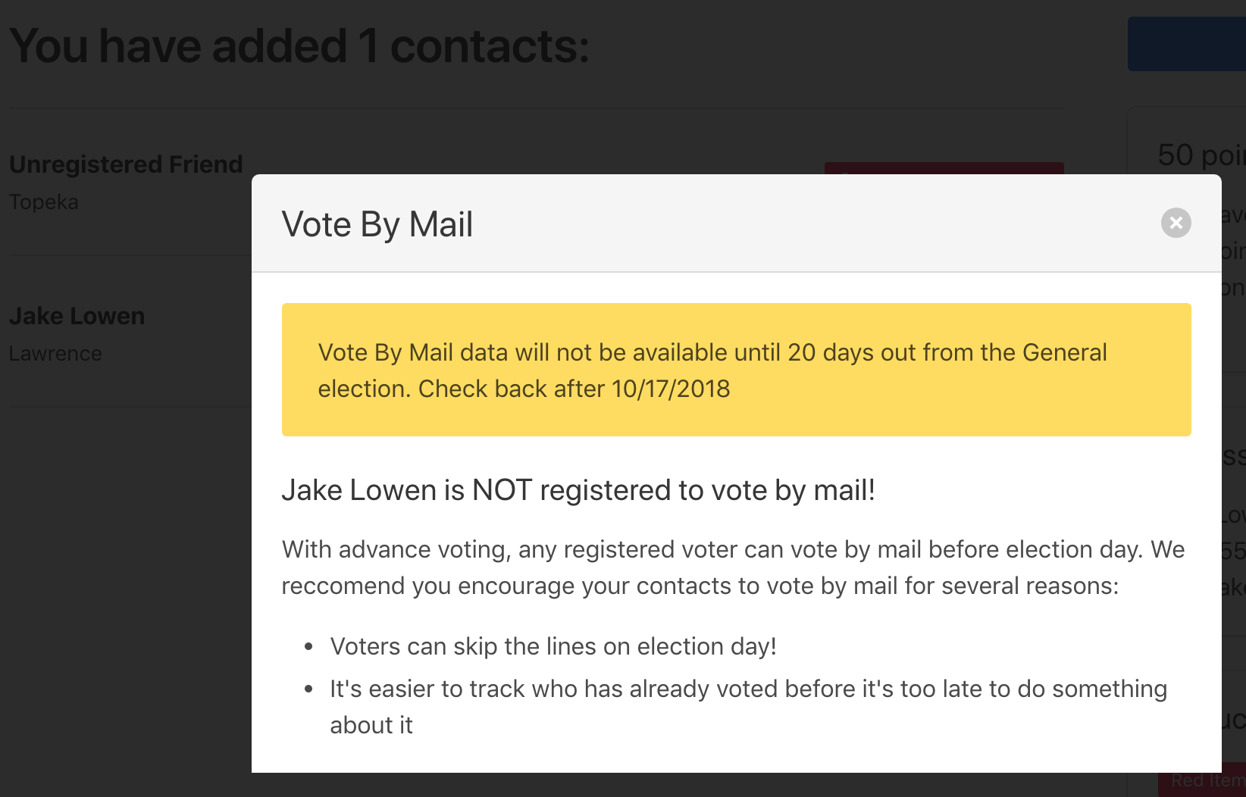Image resolution: width=1246 pixels, height=797 pixels.
Task: Click the Lawrence city label
Action: 55,354
